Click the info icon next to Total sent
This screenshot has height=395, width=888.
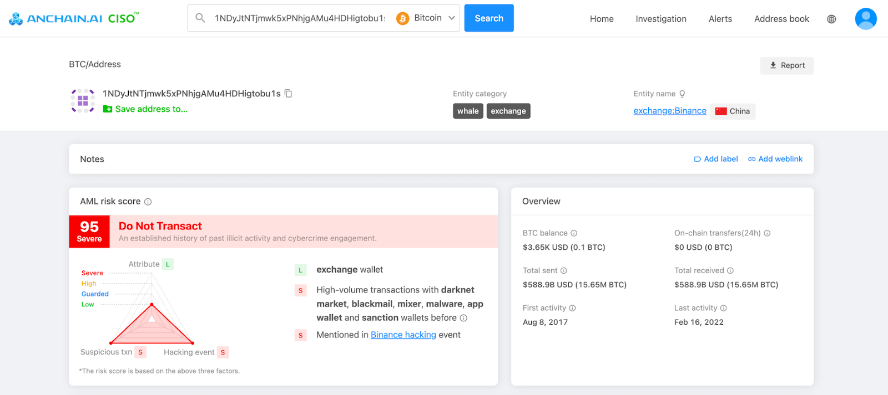tap(563, 271)
